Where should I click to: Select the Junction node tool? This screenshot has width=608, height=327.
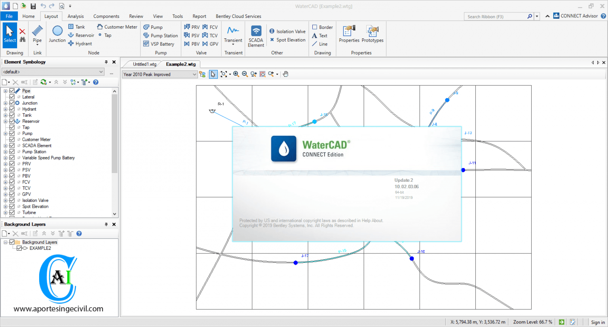click(x=57, y=35)
